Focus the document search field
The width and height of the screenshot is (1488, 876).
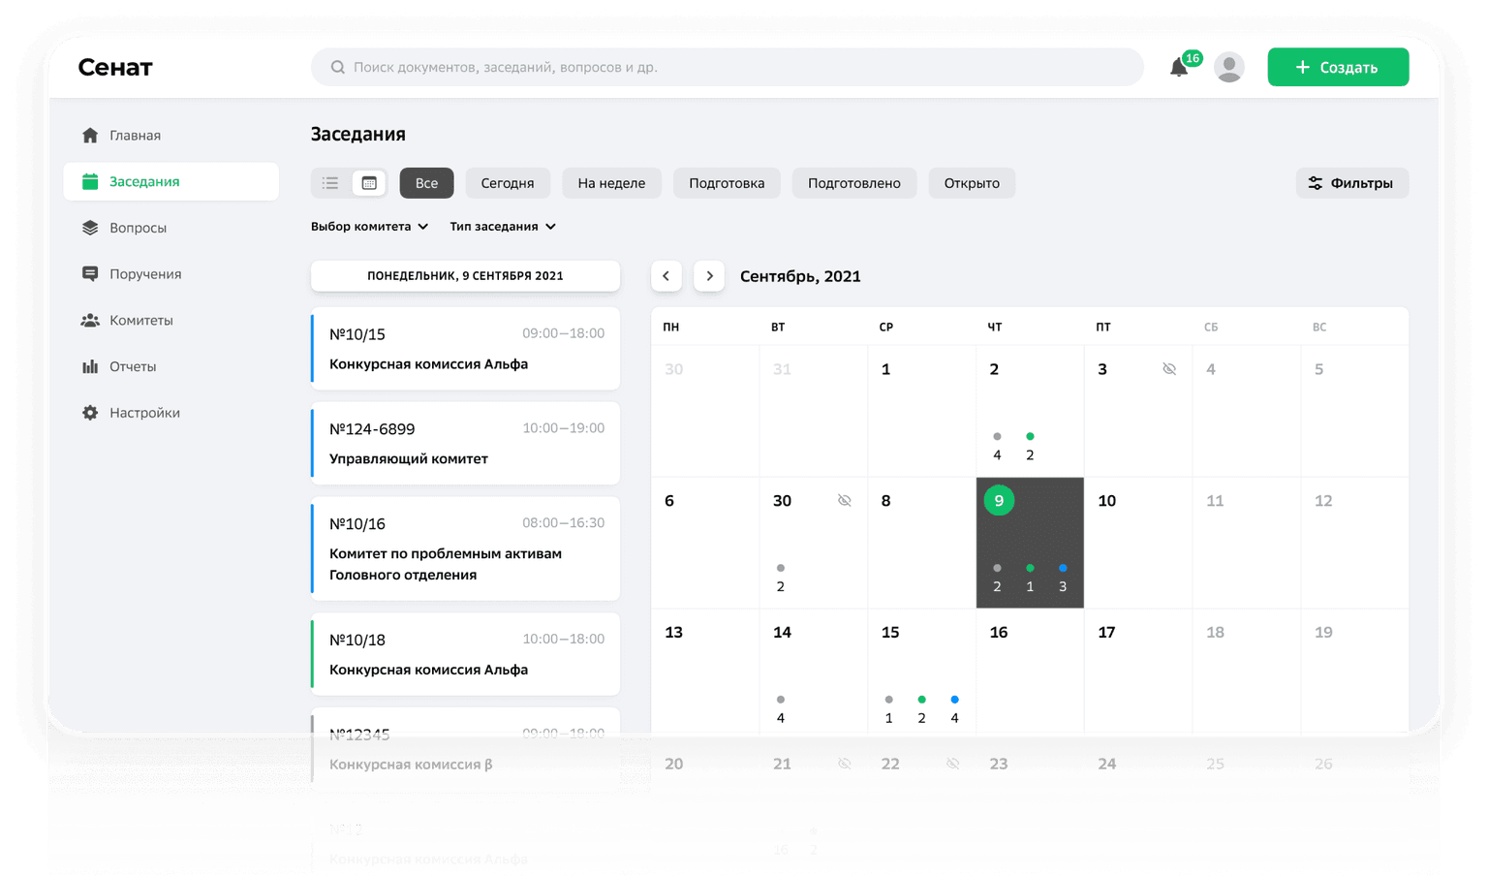pos(727,67)
